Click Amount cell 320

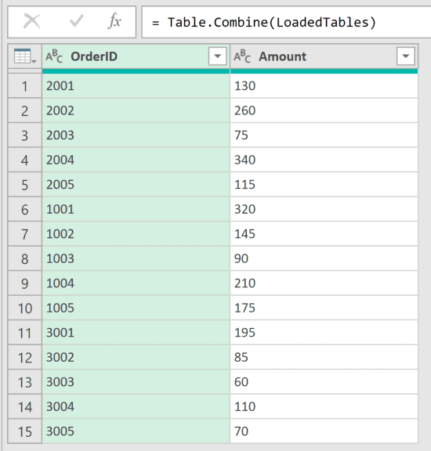(324, 209)
